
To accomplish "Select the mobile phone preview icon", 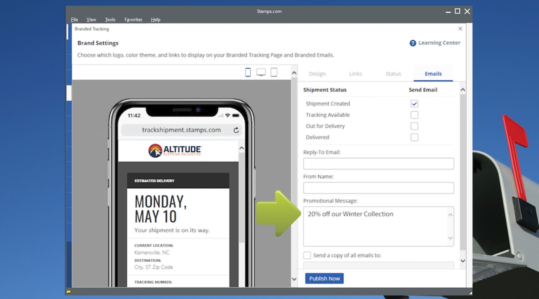I will point(248,72).
